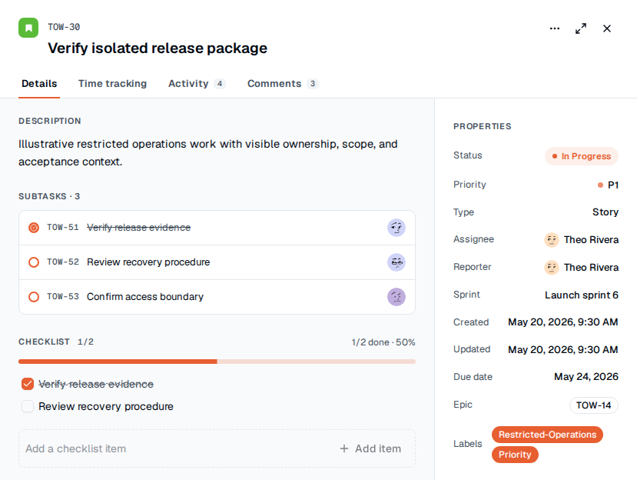The height and width of the screenshot is (480, 637).
Task: Change the In Progress status pill
Action: pyautogui.click(x=582, y=156)
